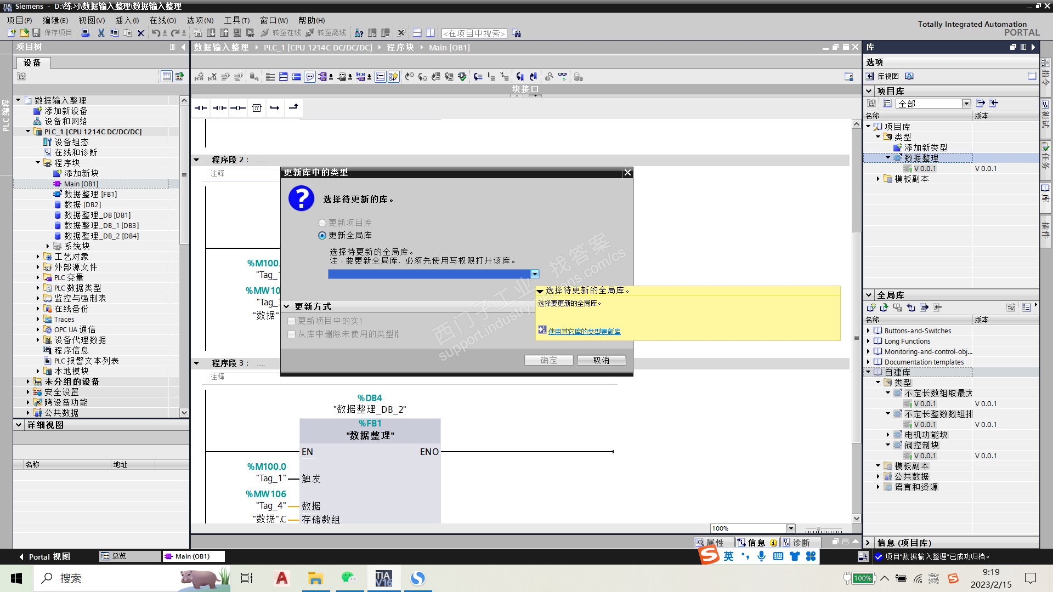The height and width of the screenshot is (592, 1053).
Task: Select the update project library radio button
Action: click(x=322, y=223)
